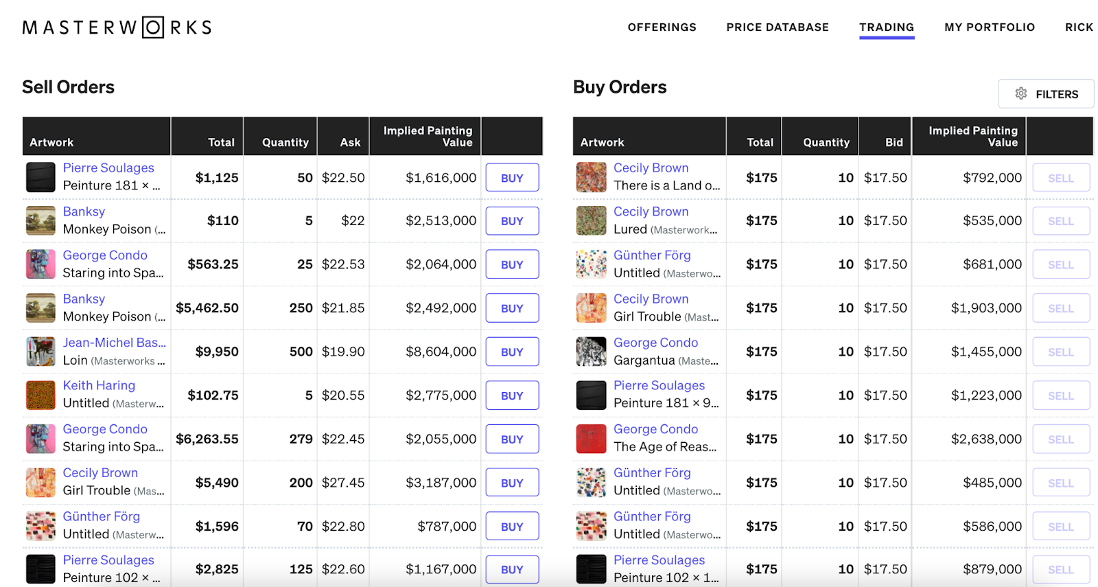Image resolution: width=1098 pixels, height=587 pixels.
Task: Click the $8,604,000 implied value cell
Action: pyautogui.click(x=441, y=352)
